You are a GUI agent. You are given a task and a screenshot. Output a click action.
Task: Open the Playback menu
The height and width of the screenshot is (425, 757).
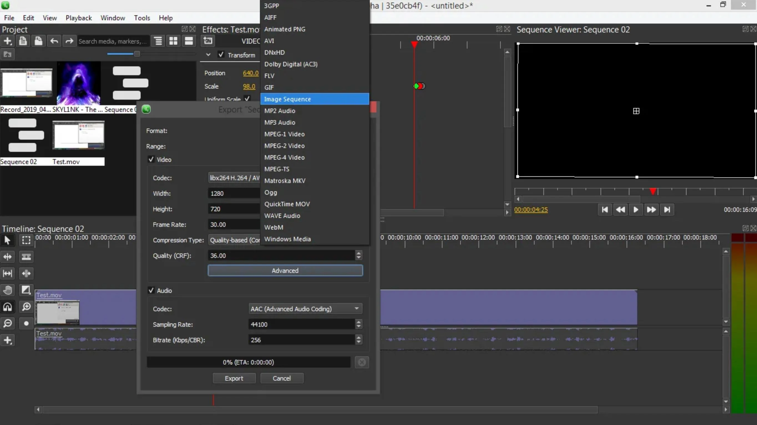79,18
